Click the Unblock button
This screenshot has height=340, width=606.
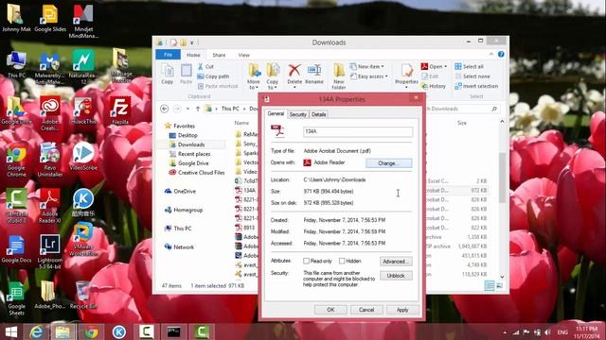click(396, 276)
